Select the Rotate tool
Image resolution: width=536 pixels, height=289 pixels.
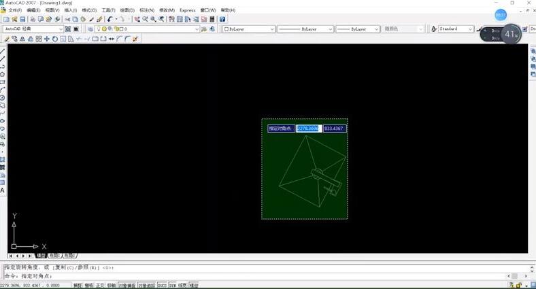(x=54, y=39)
